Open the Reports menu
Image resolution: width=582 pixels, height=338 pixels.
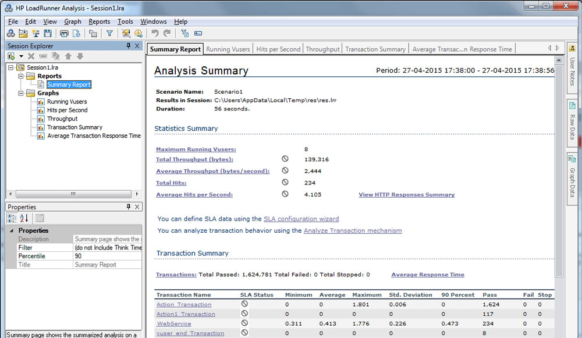(x=99, y=22)
